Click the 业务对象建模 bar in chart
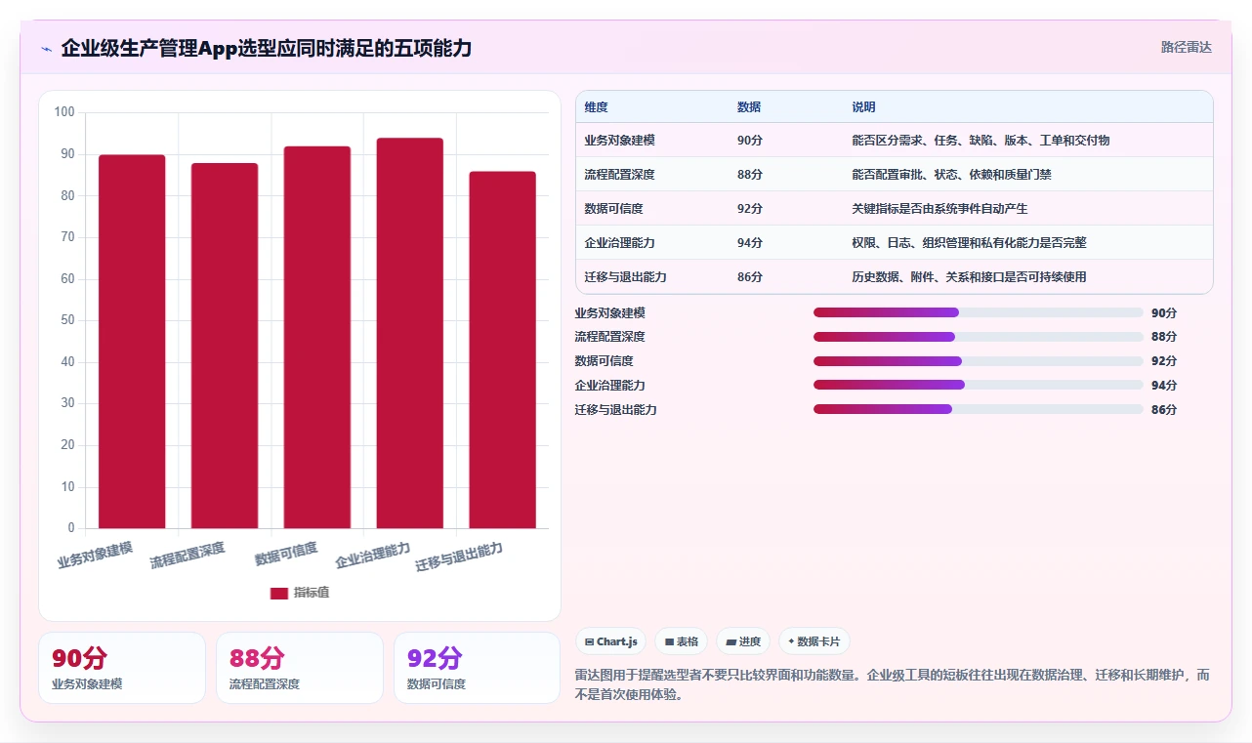 tap(132, 342)
